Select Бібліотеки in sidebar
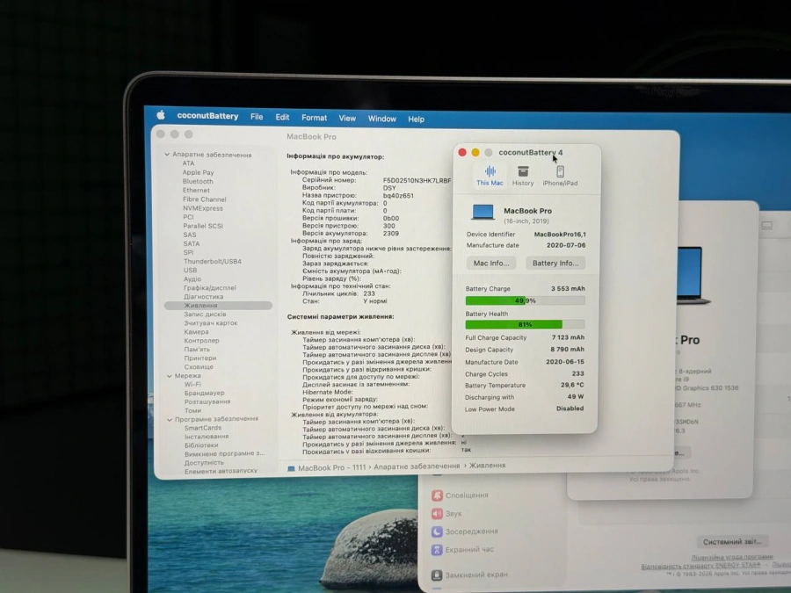The image size is (791, 593). (x=201, y=445)
